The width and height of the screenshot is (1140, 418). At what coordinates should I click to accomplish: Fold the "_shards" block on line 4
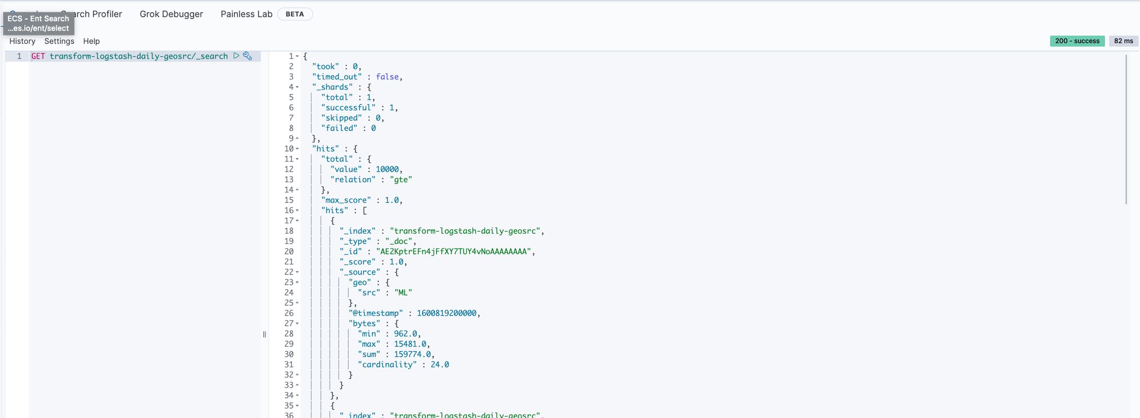click(297, 87)
